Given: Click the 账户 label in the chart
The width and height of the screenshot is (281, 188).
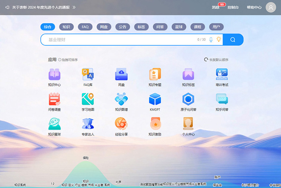Looking at the screenshot, I should pyautogui.click(x=218, y=177).
